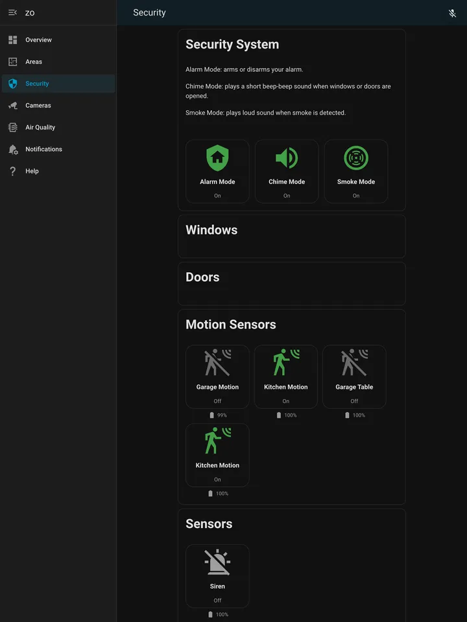Click the "Security" page title in top bar
Screen dimensions: 467x622
[x=149, y=13]
